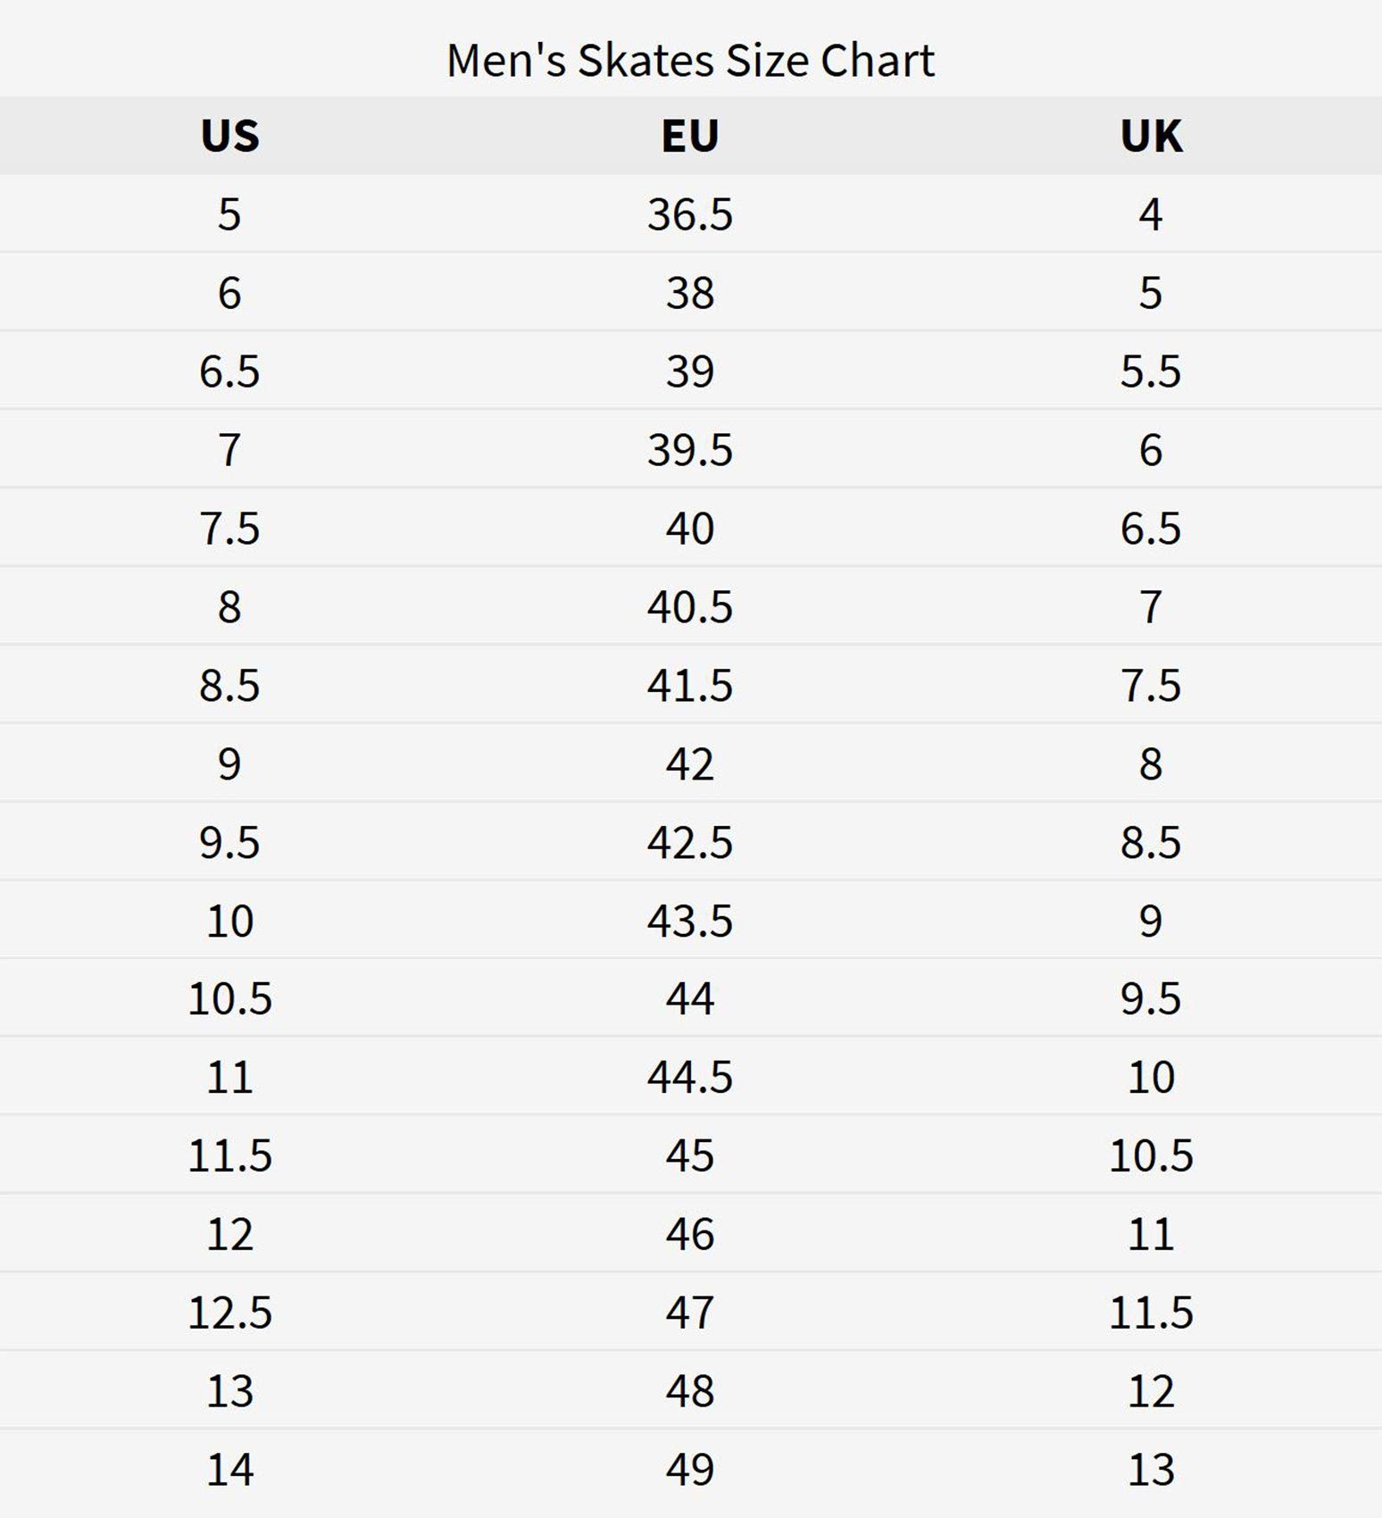Click UK size 8.5 cell
Image resolution: width=1382 pixels, height=1518 pixels.
pyautogui.click(x=1151, y=843)
